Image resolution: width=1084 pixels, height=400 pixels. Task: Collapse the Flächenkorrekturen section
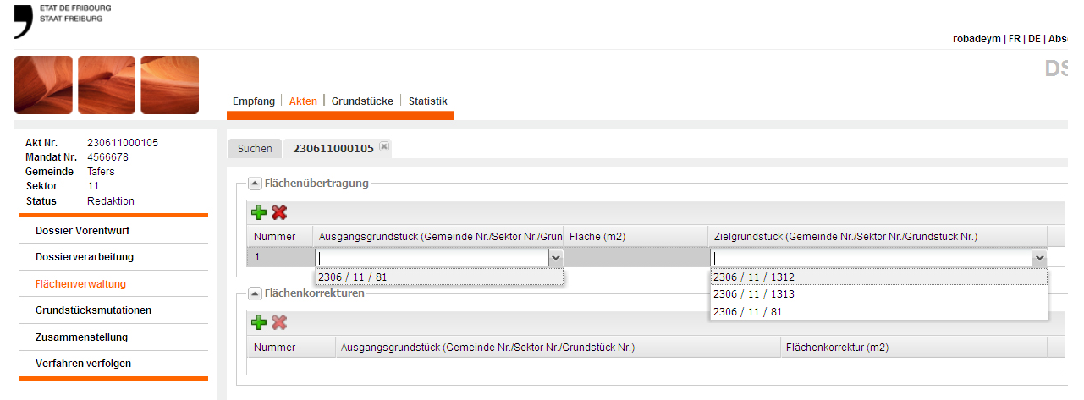(x=254, y=293)
